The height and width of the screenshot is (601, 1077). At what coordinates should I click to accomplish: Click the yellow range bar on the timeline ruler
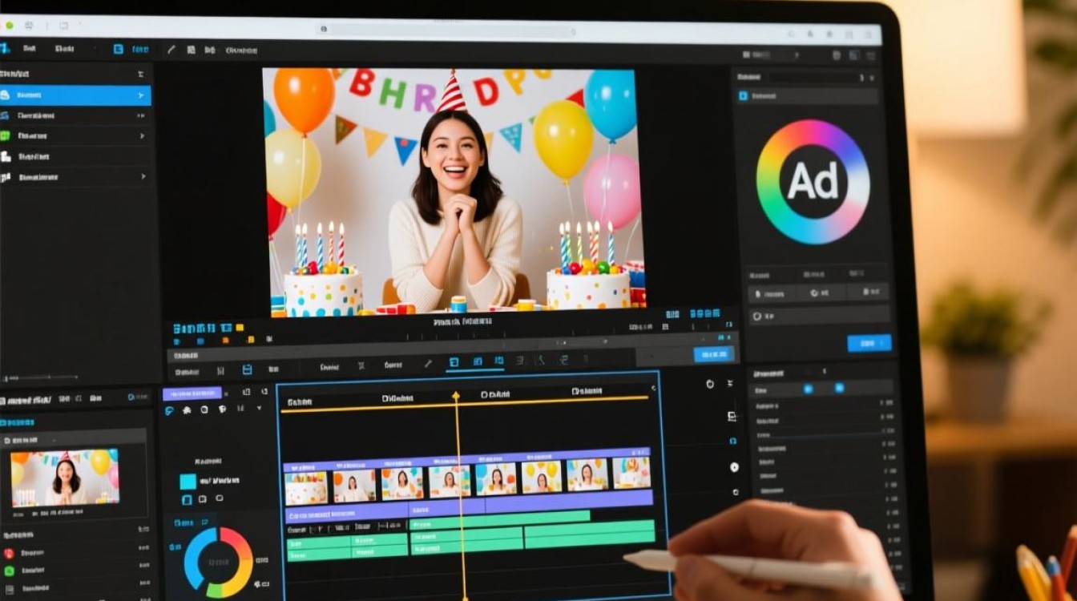[465, 405]
